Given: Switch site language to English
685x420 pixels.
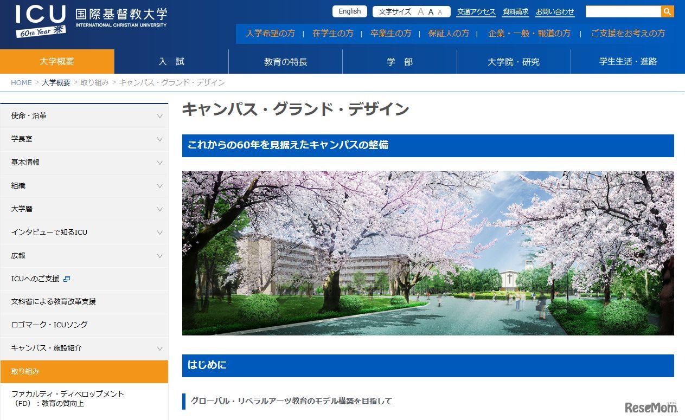Looking at the screenshot, I should coord(349,11).
